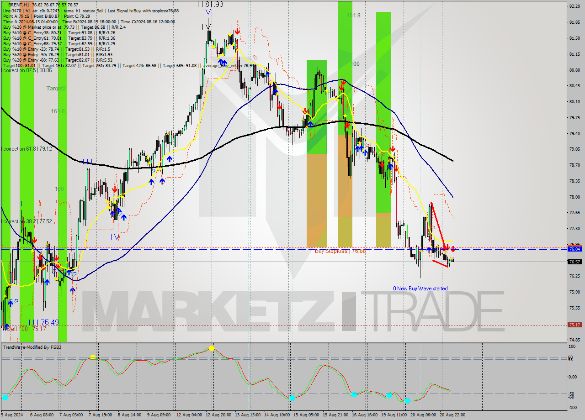Click the -100 oscillator axis label
The width and height of the screenshot is (585, 420).
(x=572, y=407)
